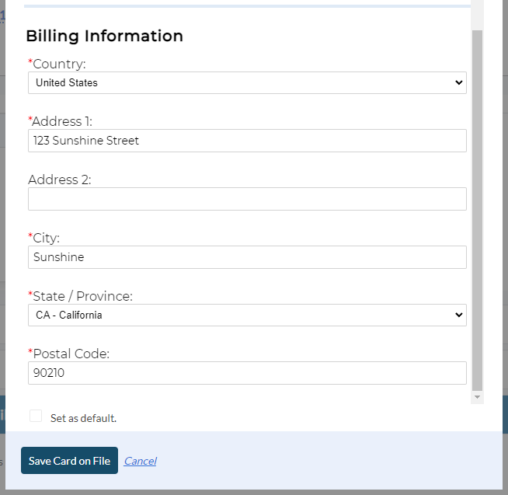The width and height of the screenshot is (508, 495).
Task: Enable the Set as default checkbox
Action: pyautogui.click(x=36, y=417)
